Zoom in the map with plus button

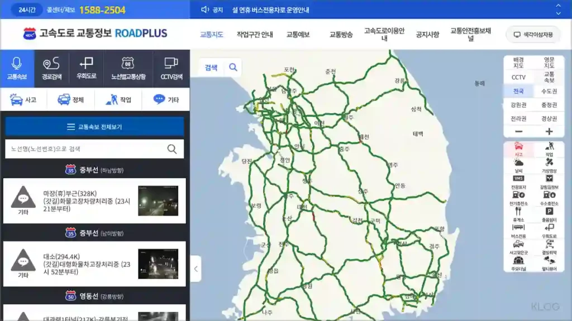tap(549, 132)
